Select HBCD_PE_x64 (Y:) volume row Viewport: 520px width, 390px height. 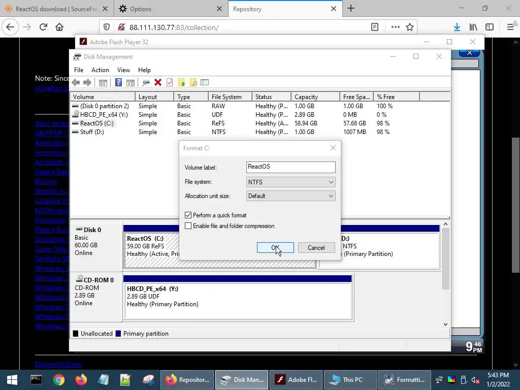tap(259, 115)
